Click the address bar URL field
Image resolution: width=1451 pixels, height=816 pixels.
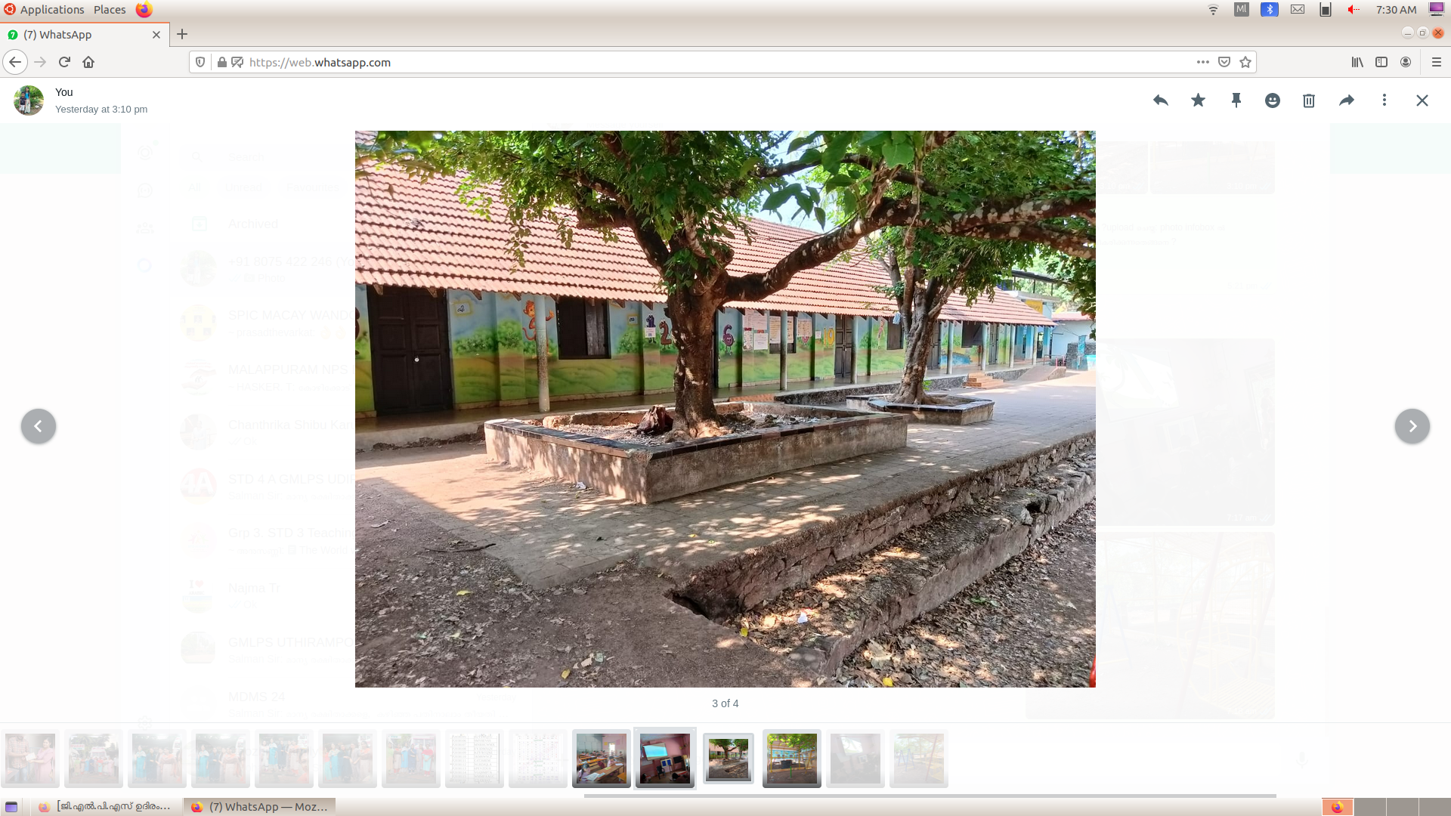pyautogui.click(x=680, y=62)
